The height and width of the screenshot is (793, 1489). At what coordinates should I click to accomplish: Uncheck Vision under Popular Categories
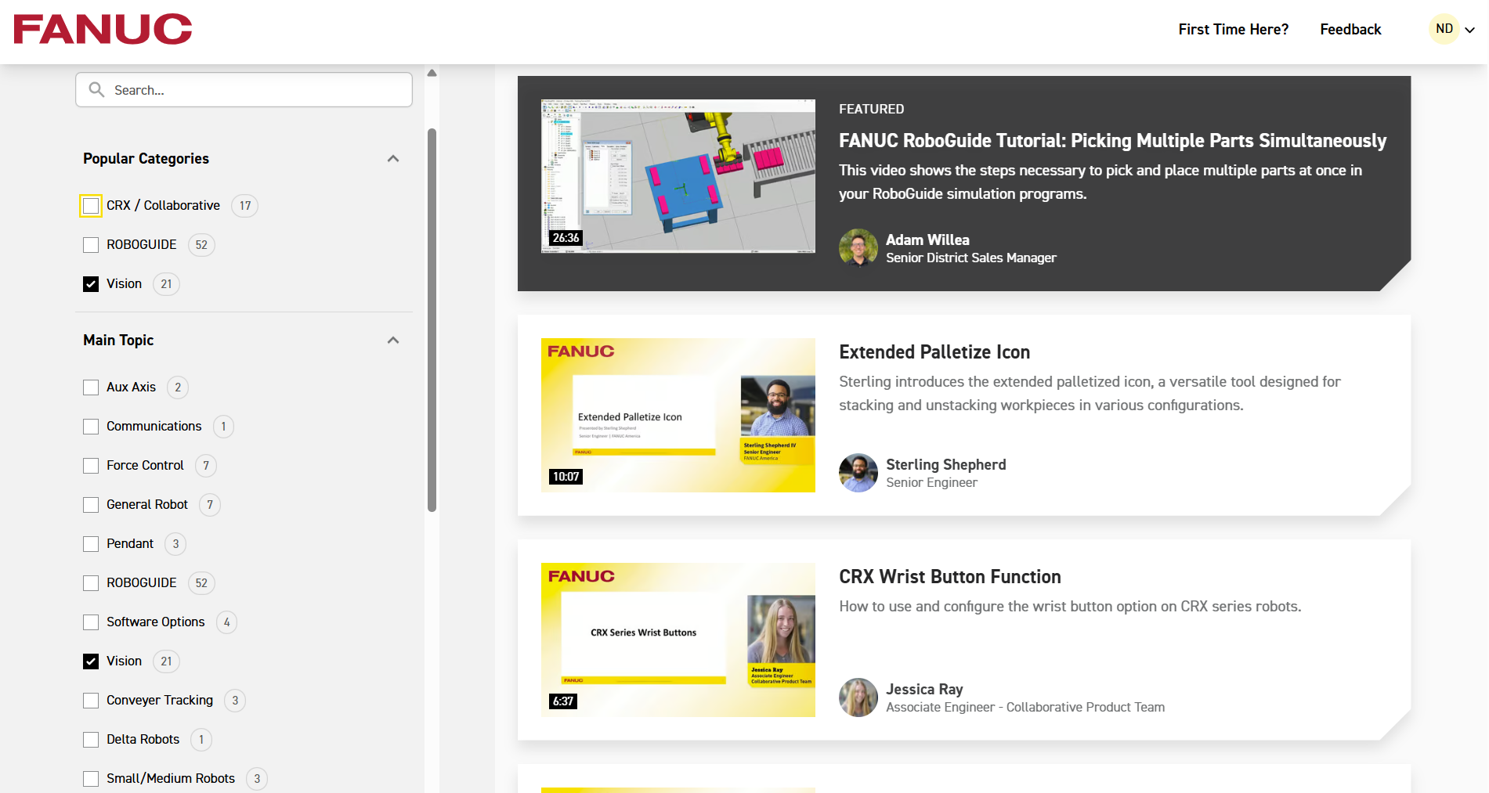click(x=91, y=284)
